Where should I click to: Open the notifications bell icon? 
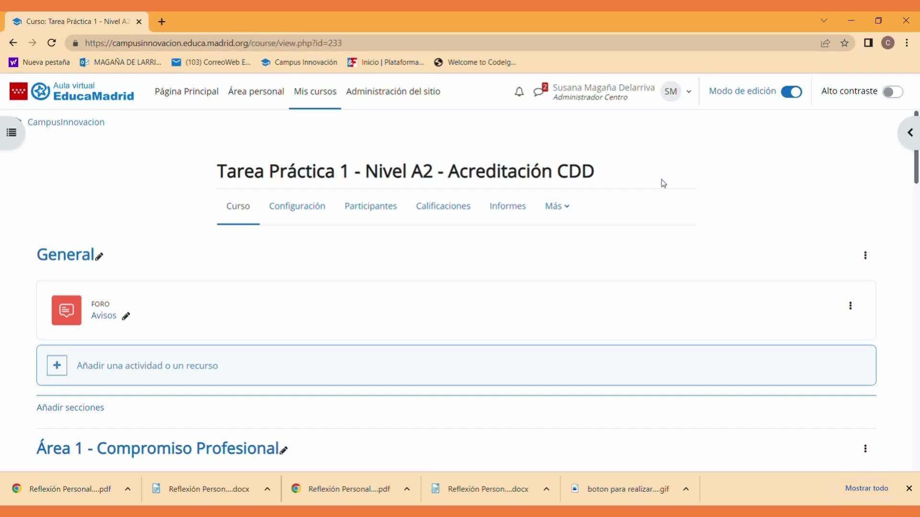519,91
